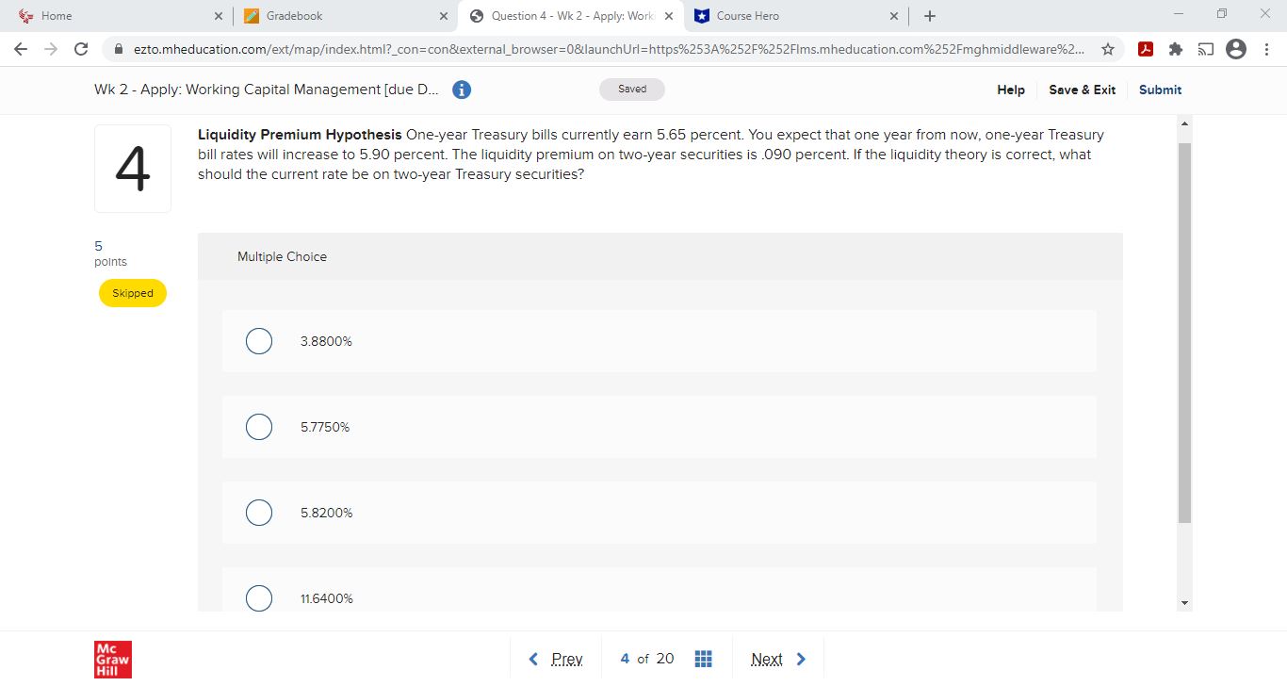This screenshot has height=686, width=1287.
Task: Restore down the browser window
Action: pyautogui.click(x=1221, y=15)
